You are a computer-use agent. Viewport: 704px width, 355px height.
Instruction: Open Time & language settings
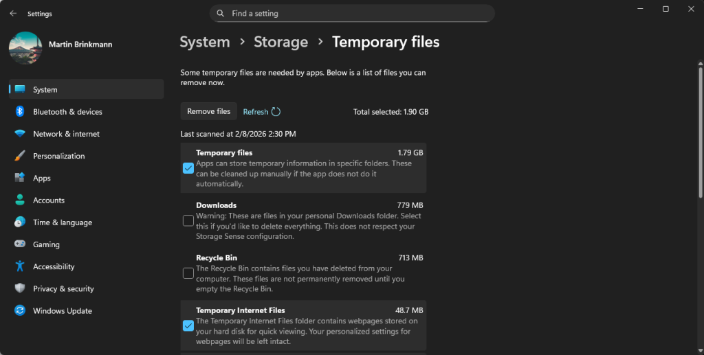(x=62, y=222)
